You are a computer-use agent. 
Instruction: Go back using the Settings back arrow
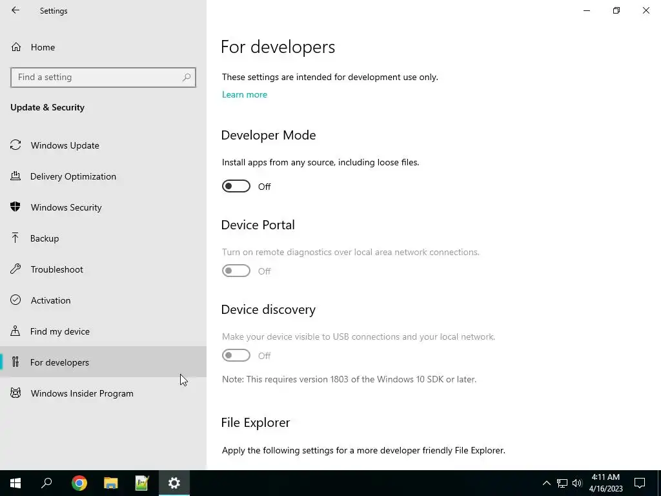click(x=15, y=10)
